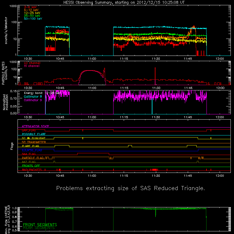
Task: Click the 0.15 value on modulation axis
Action: tap(13, 91)
